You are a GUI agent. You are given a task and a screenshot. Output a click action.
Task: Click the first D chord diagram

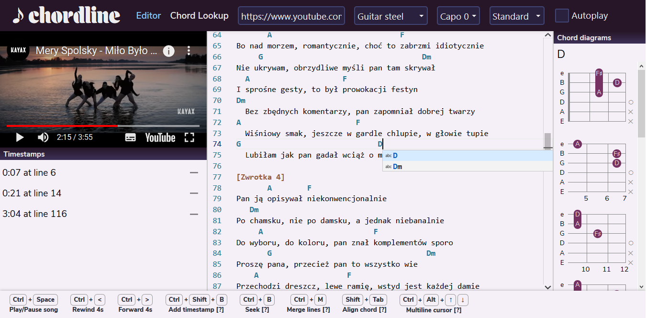(597, 97)
